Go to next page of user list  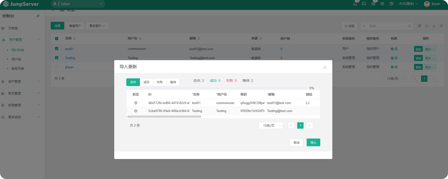coord(433,79)
